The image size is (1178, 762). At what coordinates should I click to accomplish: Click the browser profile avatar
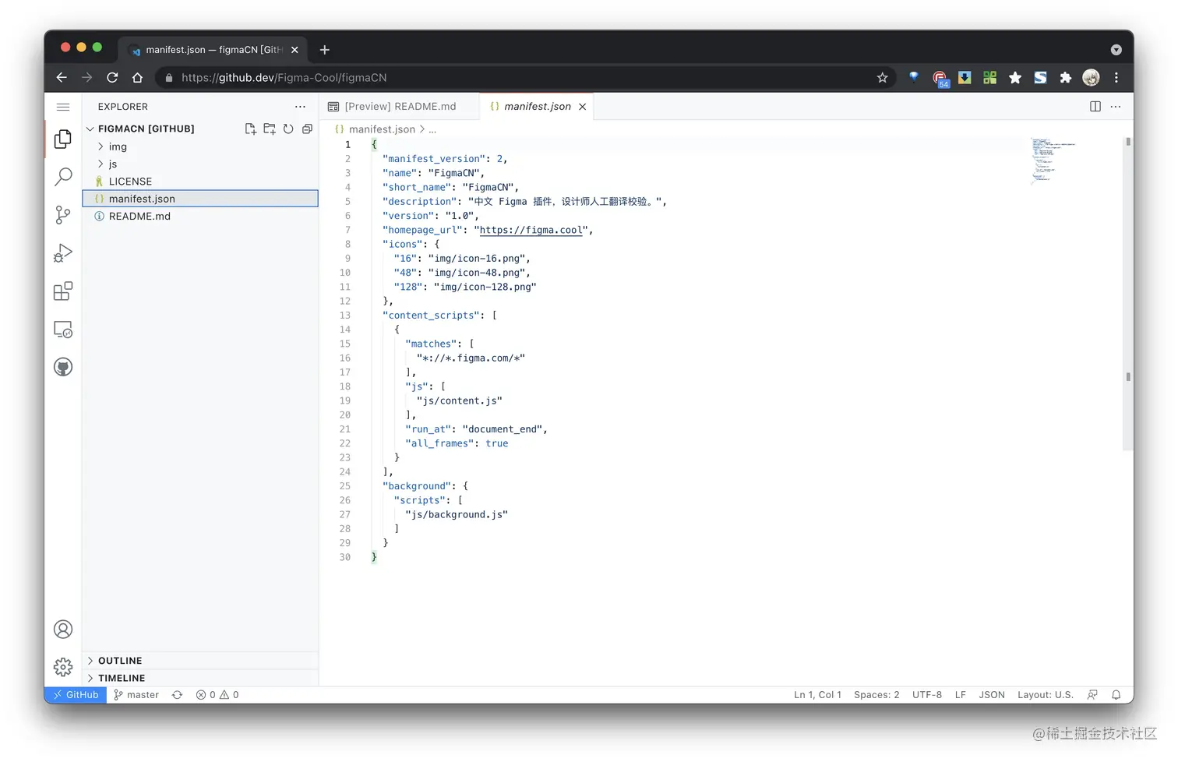point(1091,77)
